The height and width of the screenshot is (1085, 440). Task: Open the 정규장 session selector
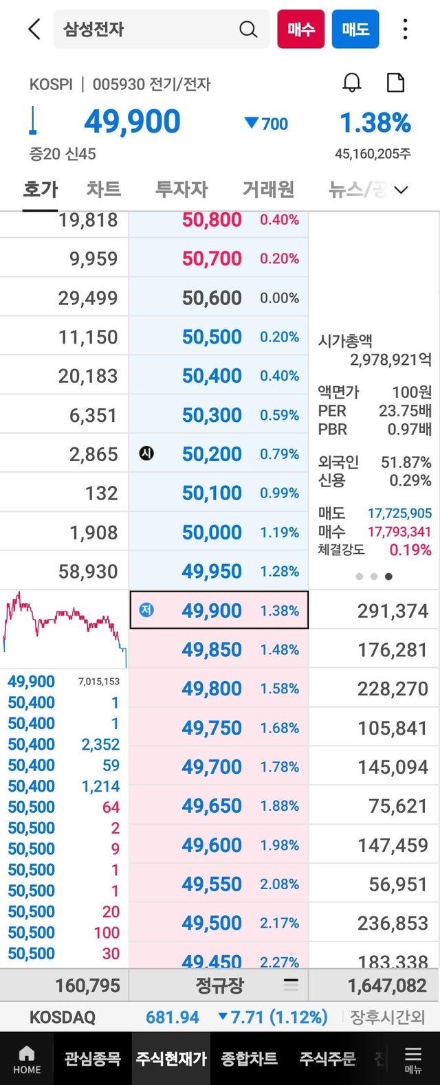(220, 985)
